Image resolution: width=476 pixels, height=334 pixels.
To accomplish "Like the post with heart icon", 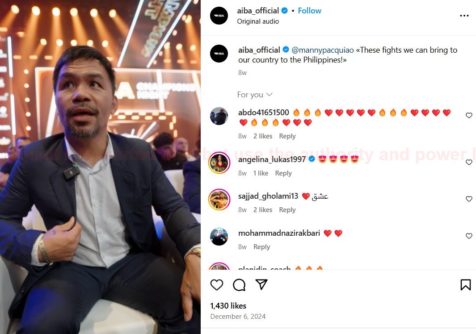I will 217,285.
